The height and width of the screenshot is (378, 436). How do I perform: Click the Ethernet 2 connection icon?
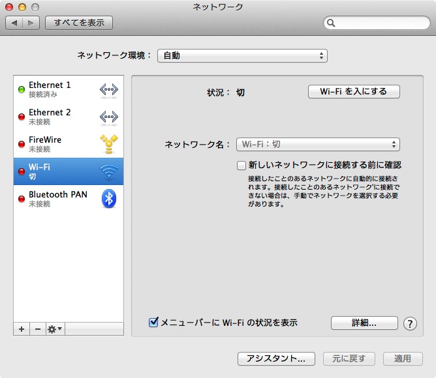point(108,117)
